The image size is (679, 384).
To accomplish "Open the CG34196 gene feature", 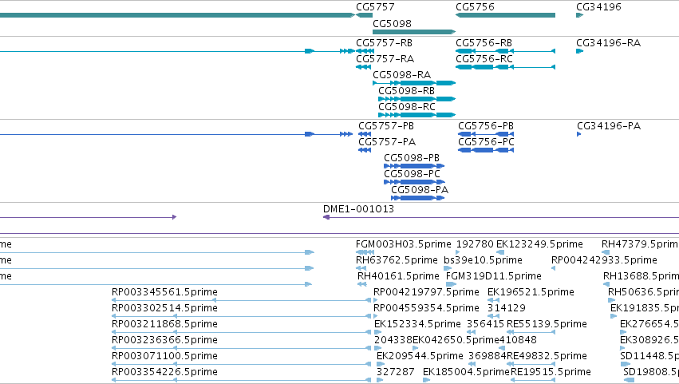I will tap(579, 15).
